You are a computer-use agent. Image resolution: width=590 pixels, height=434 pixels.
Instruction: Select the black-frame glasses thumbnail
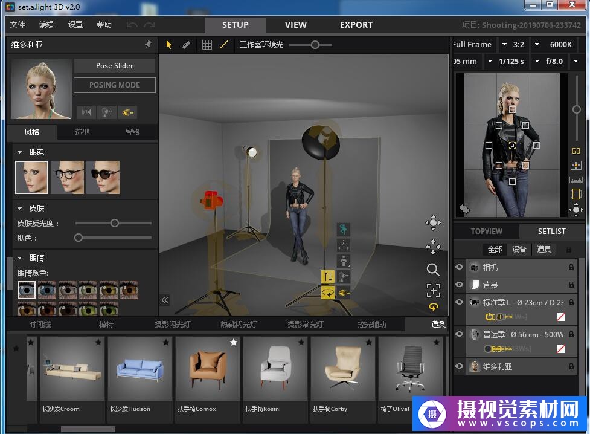click(68, 178)
